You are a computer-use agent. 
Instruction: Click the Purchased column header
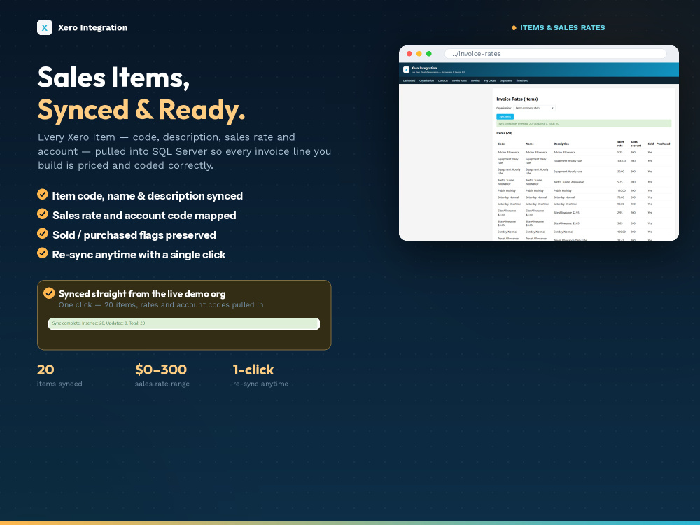(663, 143)
